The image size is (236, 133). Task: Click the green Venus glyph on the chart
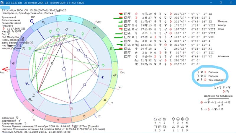(83, 34)
